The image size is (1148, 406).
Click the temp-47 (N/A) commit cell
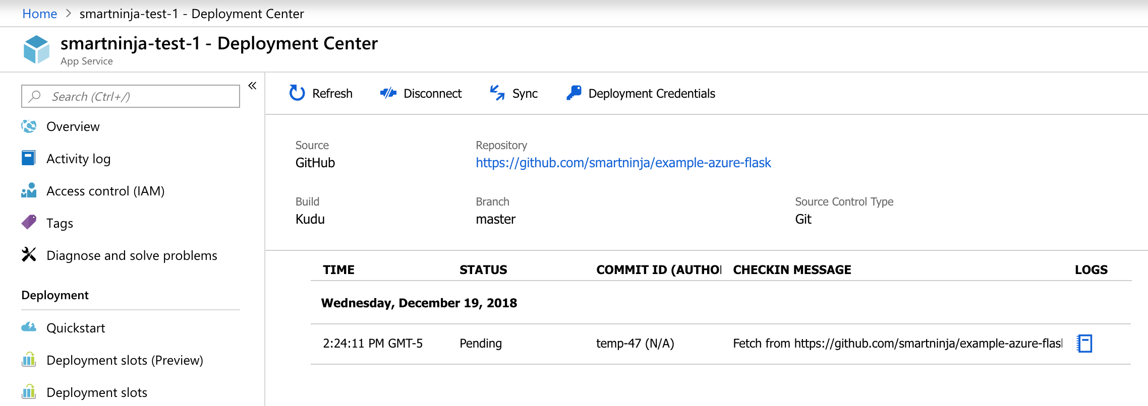[x=635, y=344]
